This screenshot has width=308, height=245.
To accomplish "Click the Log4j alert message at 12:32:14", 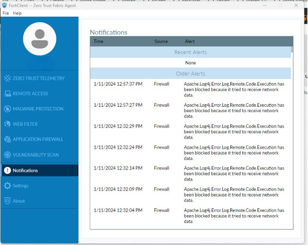I will pyautogui.click(x=234, y=174).
